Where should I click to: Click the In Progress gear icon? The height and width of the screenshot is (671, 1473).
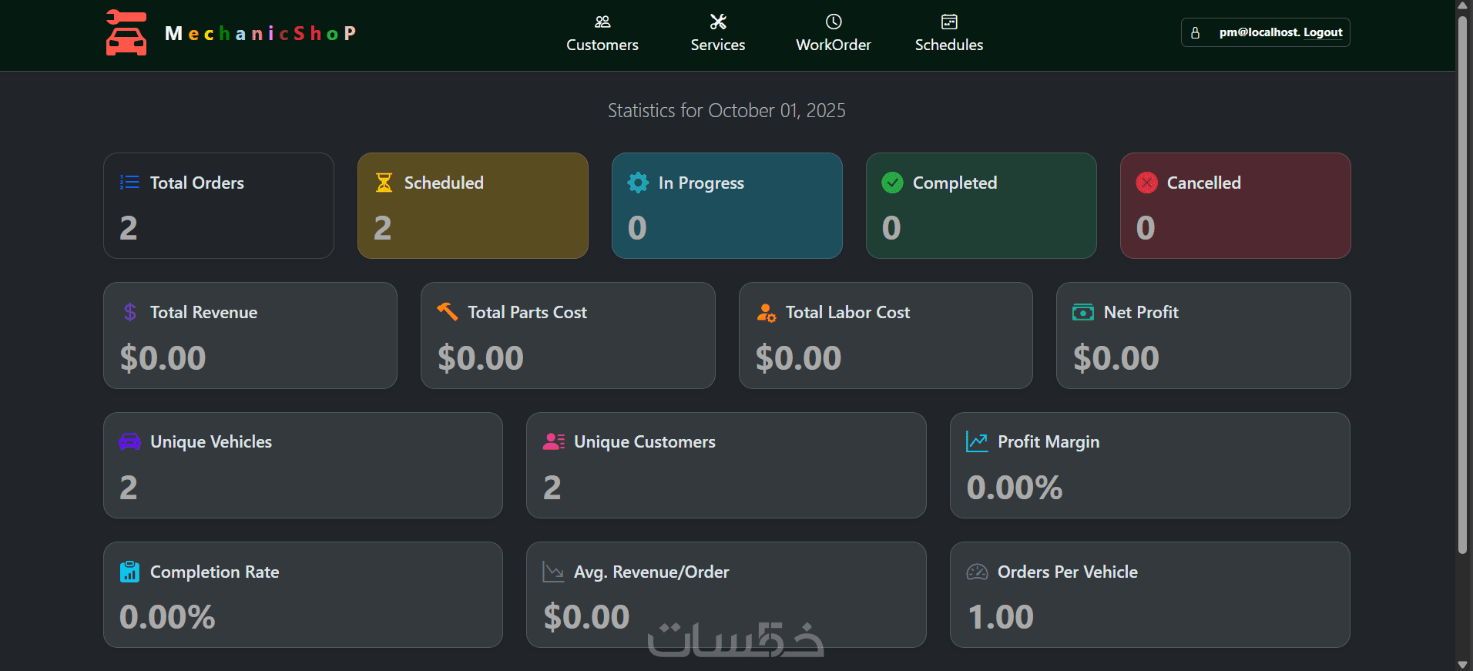pos(638,183)
